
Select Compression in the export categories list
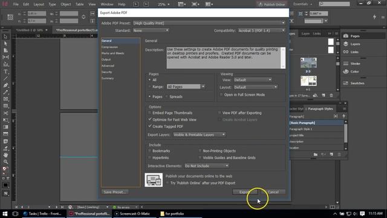coord(109,47)
